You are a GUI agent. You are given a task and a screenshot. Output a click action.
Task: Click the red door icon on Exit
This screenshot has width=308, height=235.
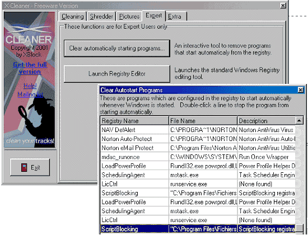(x=24, y=168)
